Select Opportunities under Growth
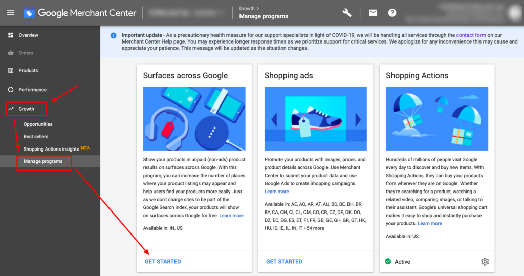524x276 pixels. click(x=38, y=124)
